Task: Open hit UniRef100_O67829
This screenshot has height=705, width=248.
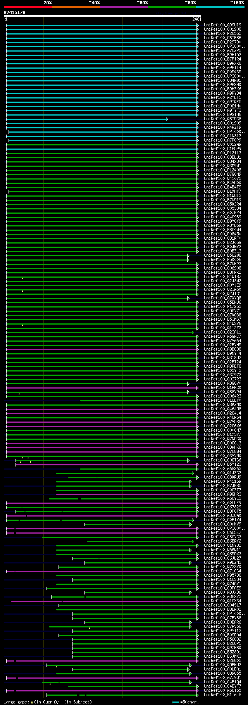Action: point(222,507)
